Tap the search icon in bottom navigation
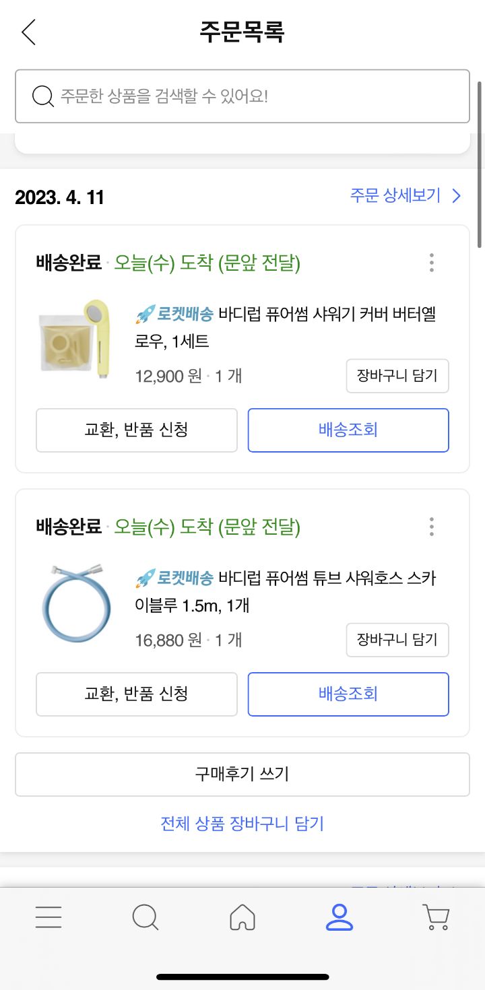485x990 pixels. [145, 917]
